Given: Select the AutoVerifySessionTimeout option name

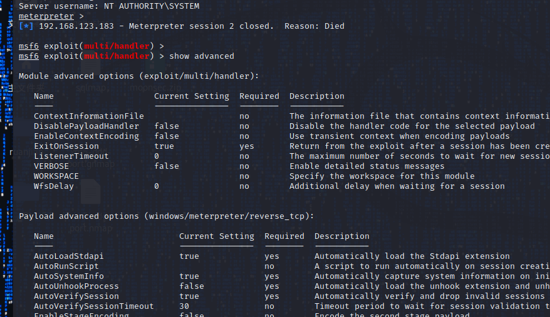Looking at the screenshot, I should [94, 306].
